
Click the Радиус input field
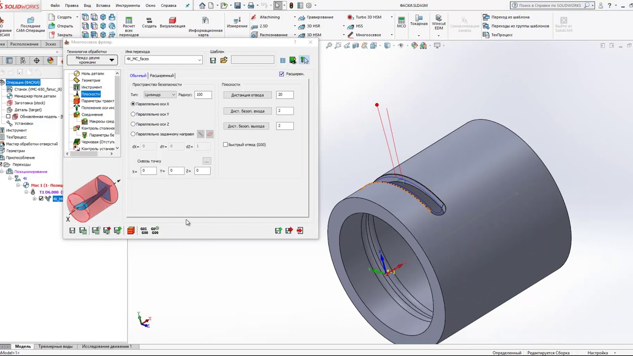pyautogui.click(x=203, y=94)
